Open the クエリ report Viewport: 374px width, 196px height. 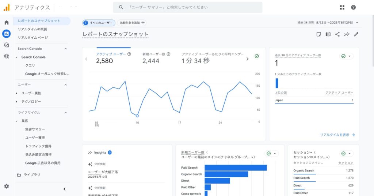click(x=30, y=65)
